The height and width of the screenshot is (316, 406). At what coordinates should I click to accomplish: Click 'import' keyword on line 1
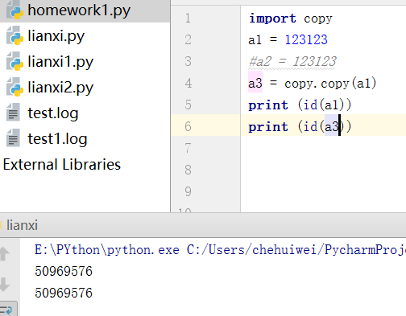pos(272,18)
